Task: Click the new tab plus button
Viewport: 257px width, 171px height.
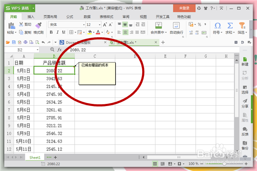Action: pyautogui.click(x=163, y=42)
